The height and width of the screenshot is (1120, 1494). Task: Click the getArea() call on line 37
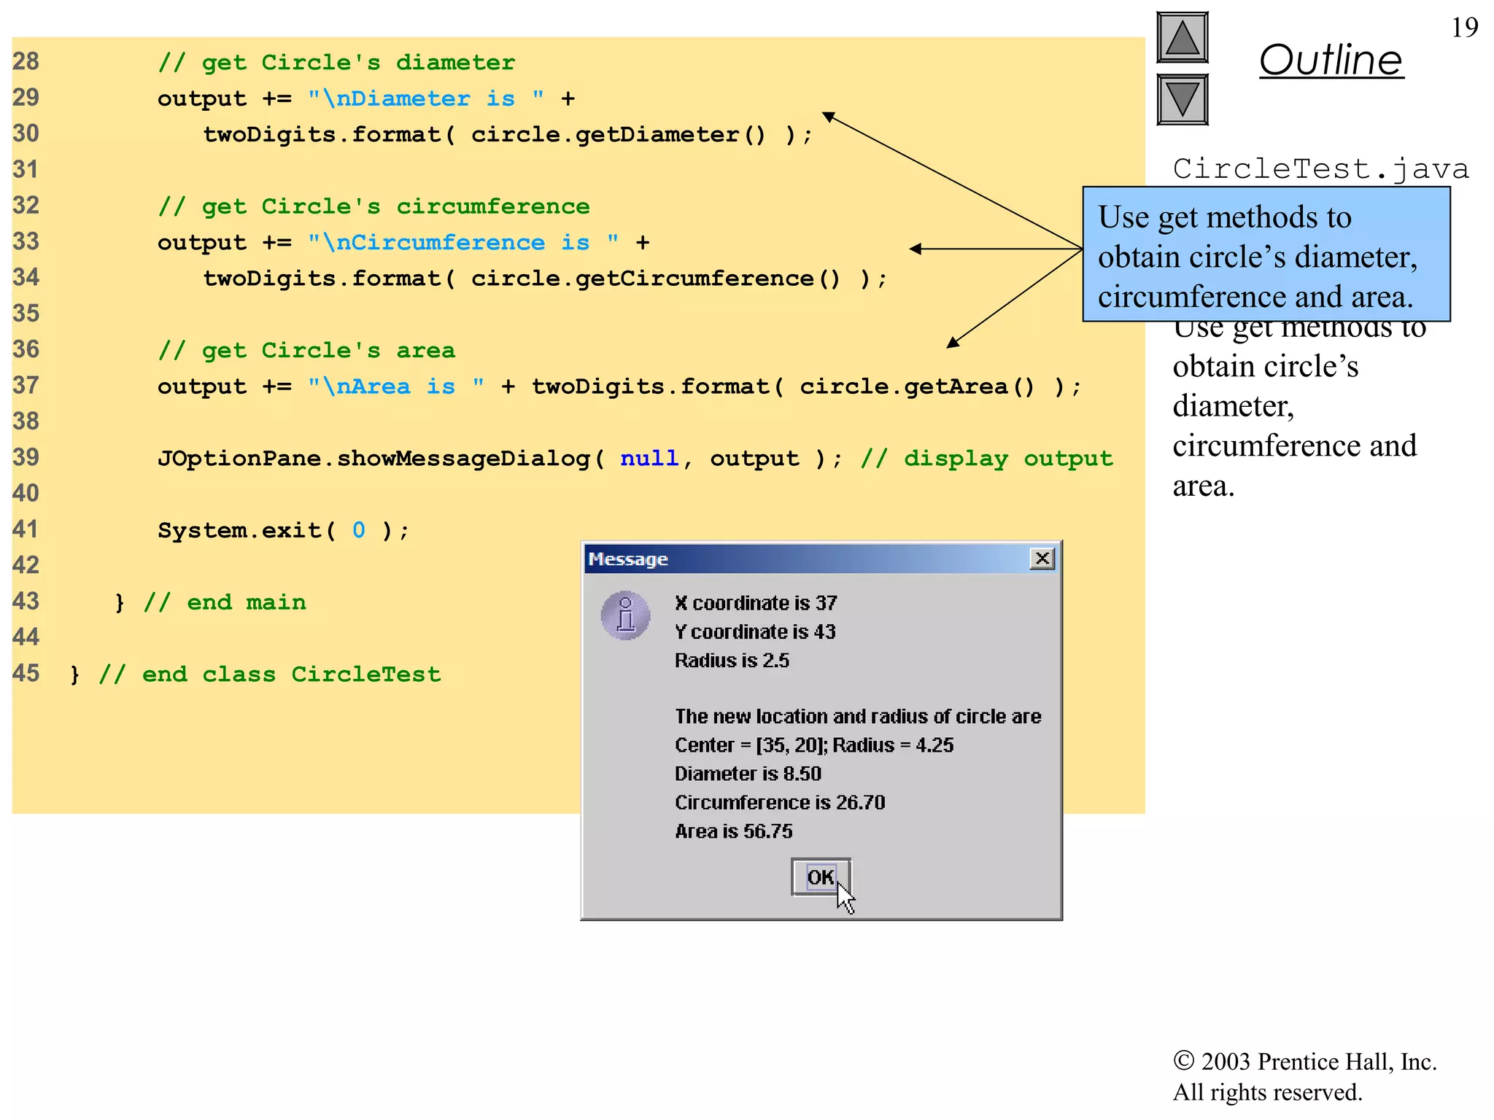click(x=969, y=386)
